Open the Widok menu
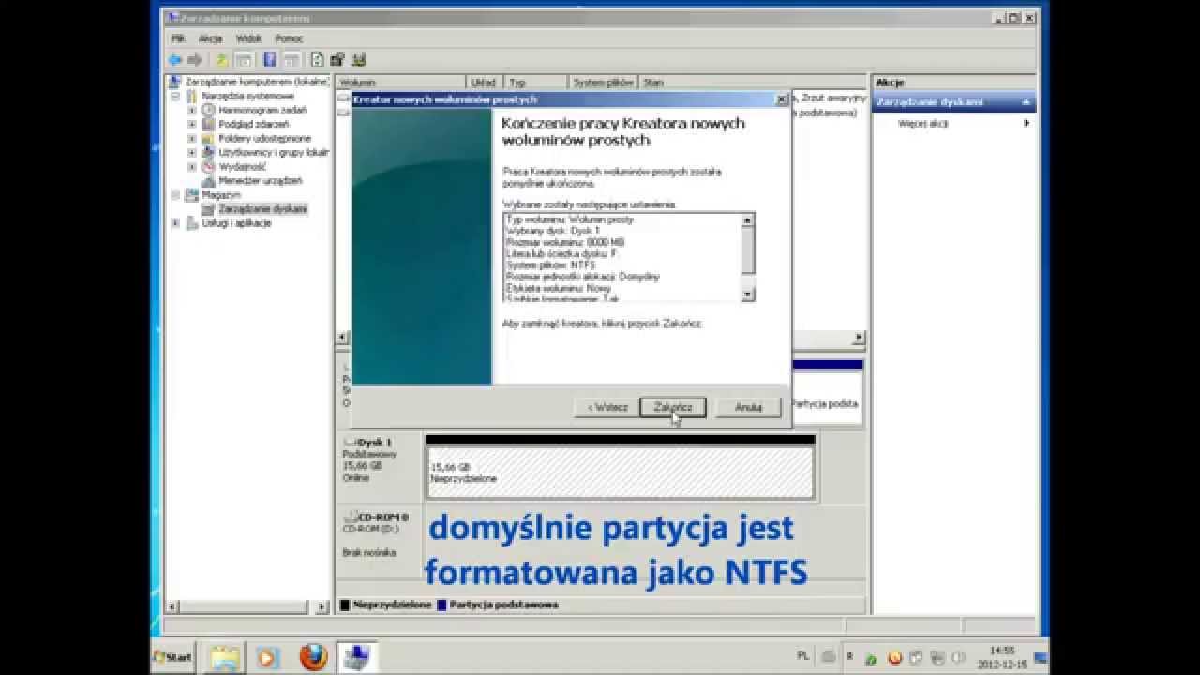The width and height of the screenshot is (1200, 675). pos(248,38)
